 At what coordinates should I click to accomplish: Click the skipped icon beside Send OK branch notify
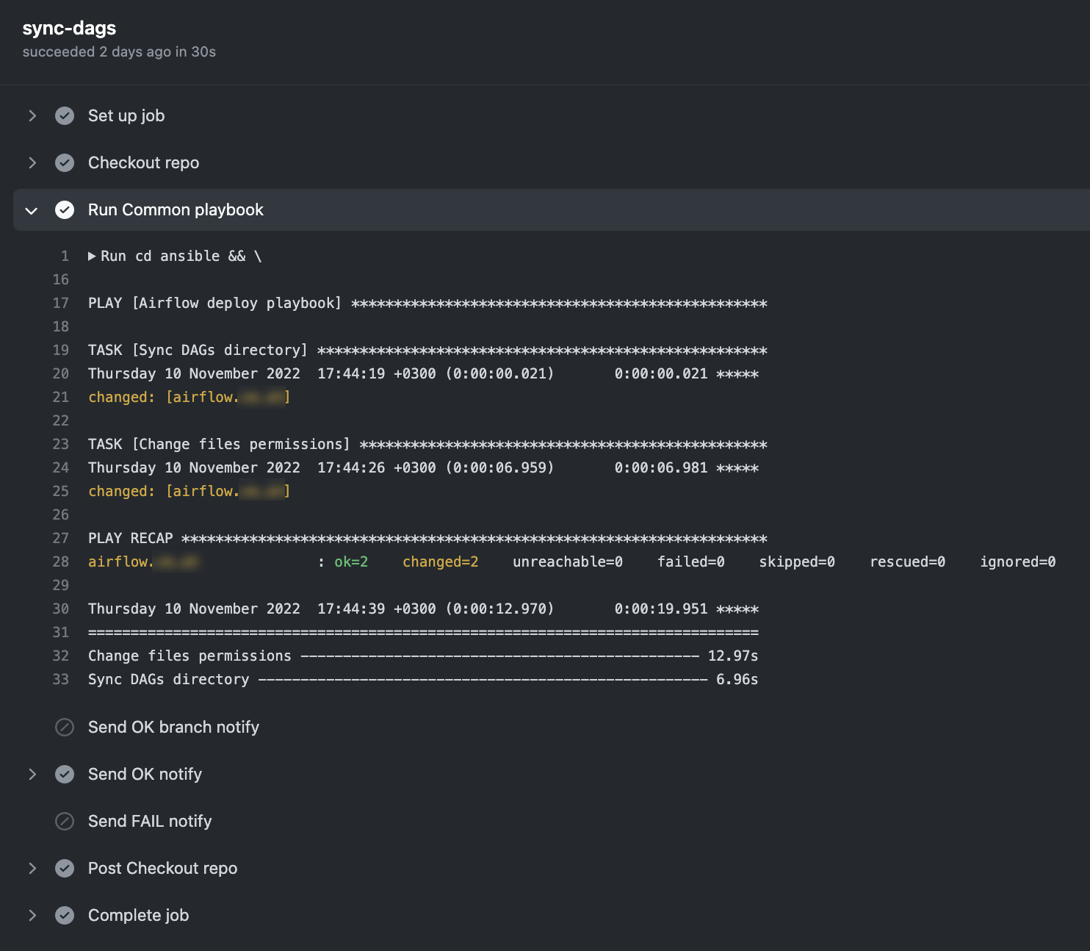coord(65,728)
